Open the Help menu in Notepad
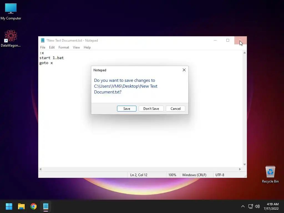Viewport: 284px width, 213px height. tap(87, 47)
